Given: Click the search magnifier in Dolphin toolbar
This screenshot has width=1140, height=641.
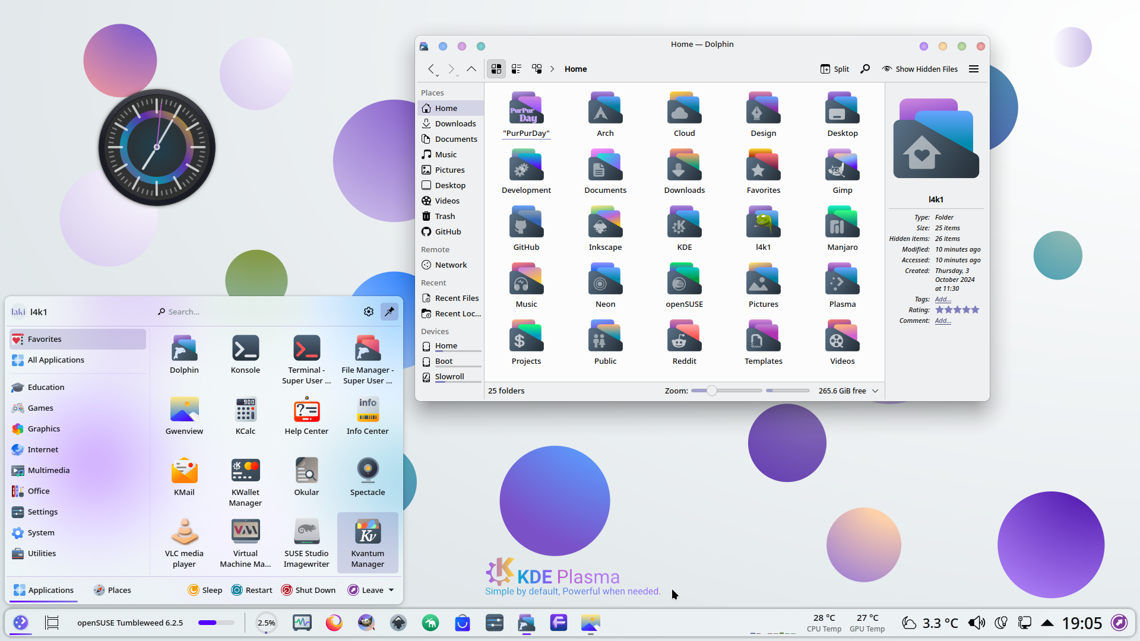Looking at the screenshot, I should click(865, 69).
